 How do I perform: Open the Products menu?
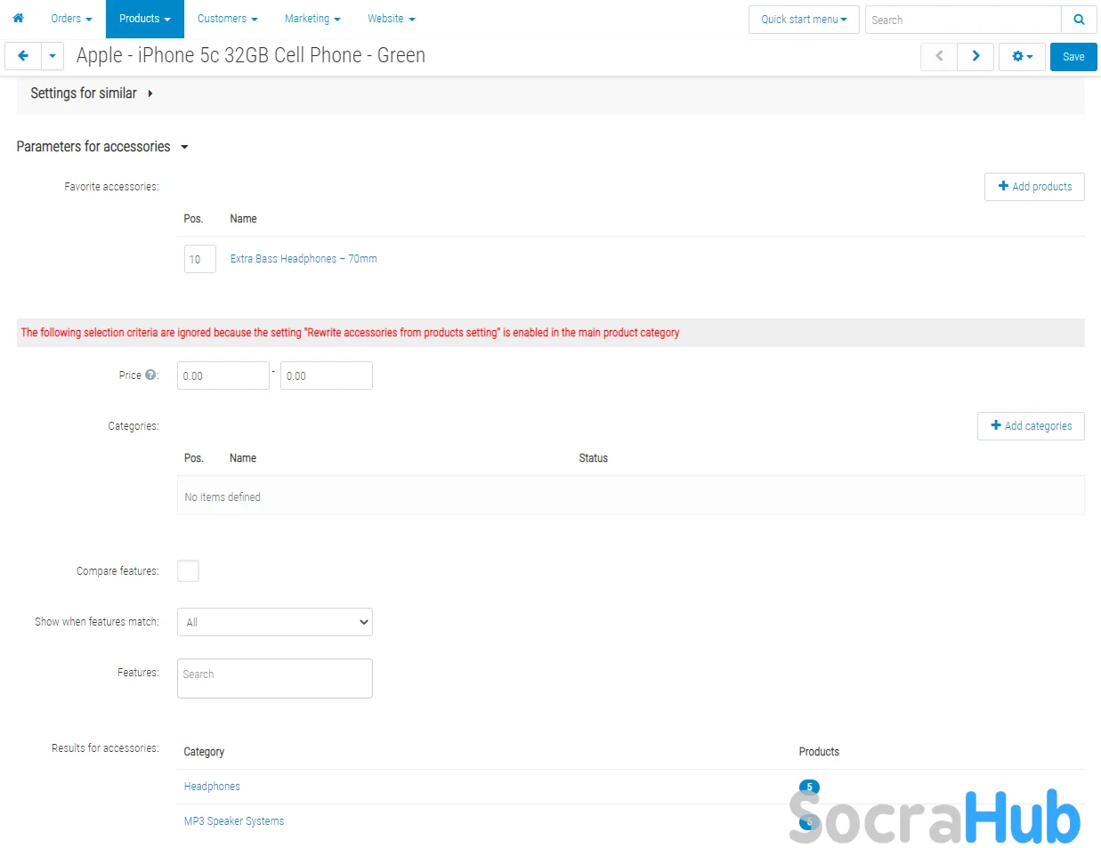click(x=145, y=19)
